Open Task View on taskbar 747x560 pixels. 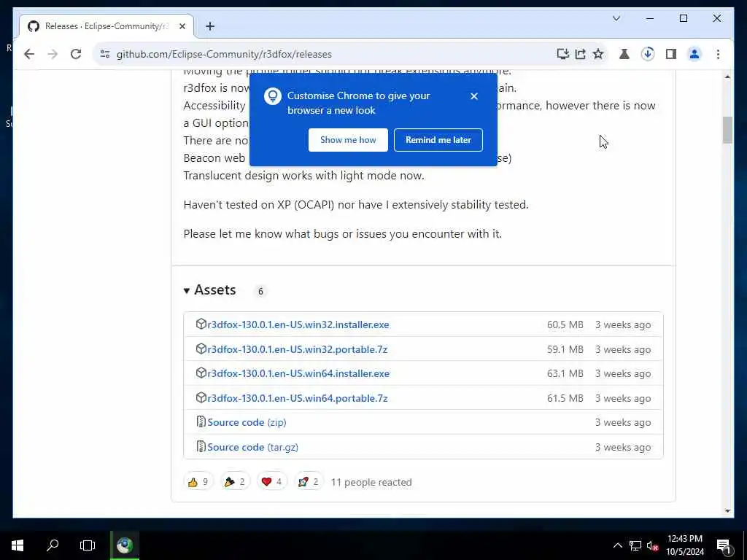[x=88, y=545]
